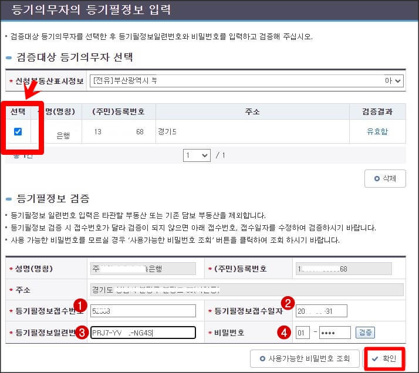This screenshot has width=419, height=373.
Task: Click the disabled 주소 field showing 경기도
Action: pyautogui.click(x=246, y=290)
